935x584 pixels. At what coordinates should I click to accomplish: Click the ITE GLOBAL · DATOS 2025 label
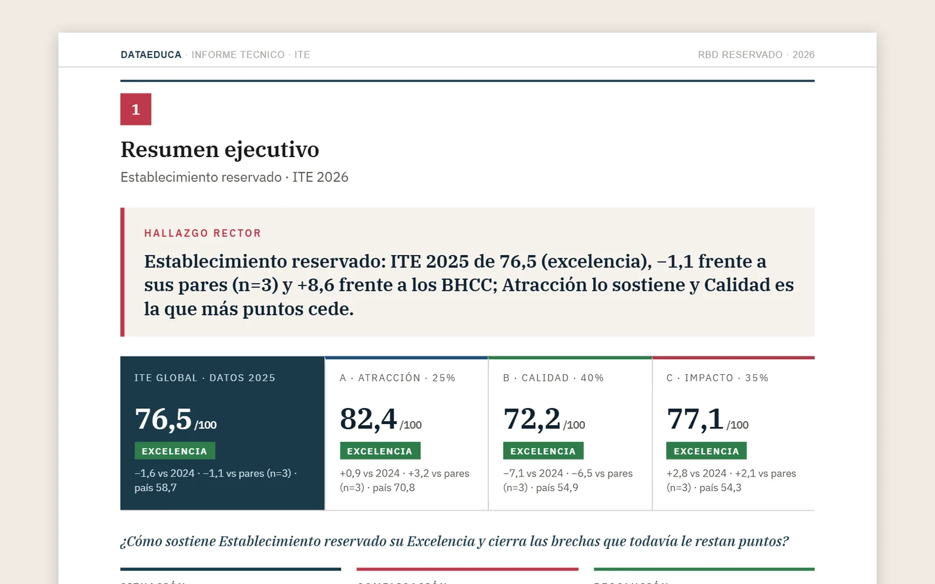[205, 378]
